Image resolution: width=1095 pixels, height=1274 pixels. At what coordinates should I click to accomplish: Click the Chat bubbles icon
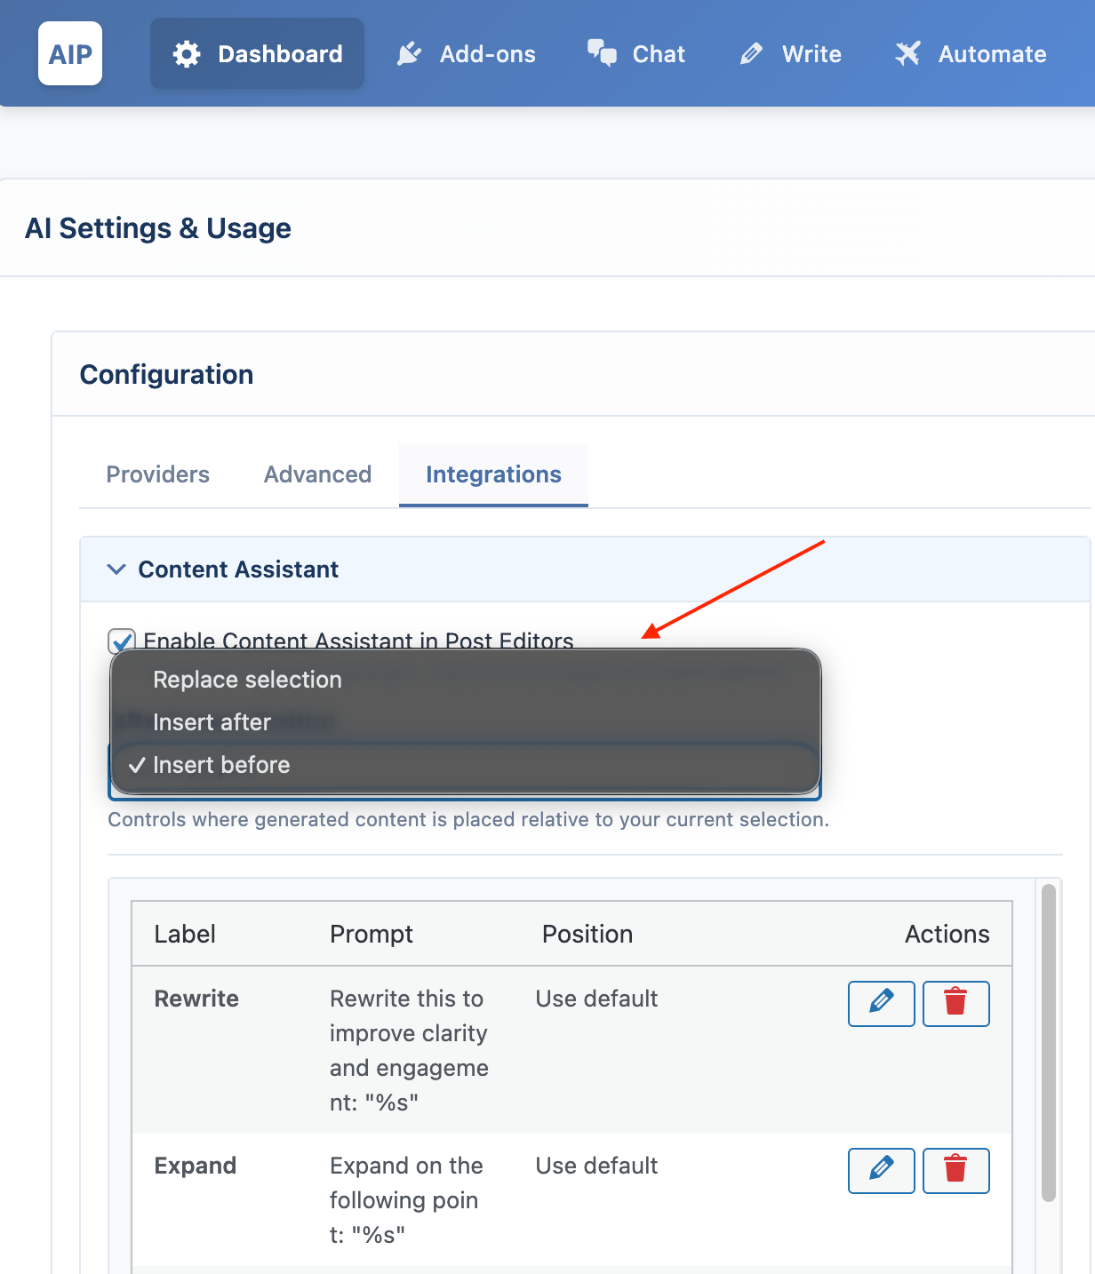point(602,54)
